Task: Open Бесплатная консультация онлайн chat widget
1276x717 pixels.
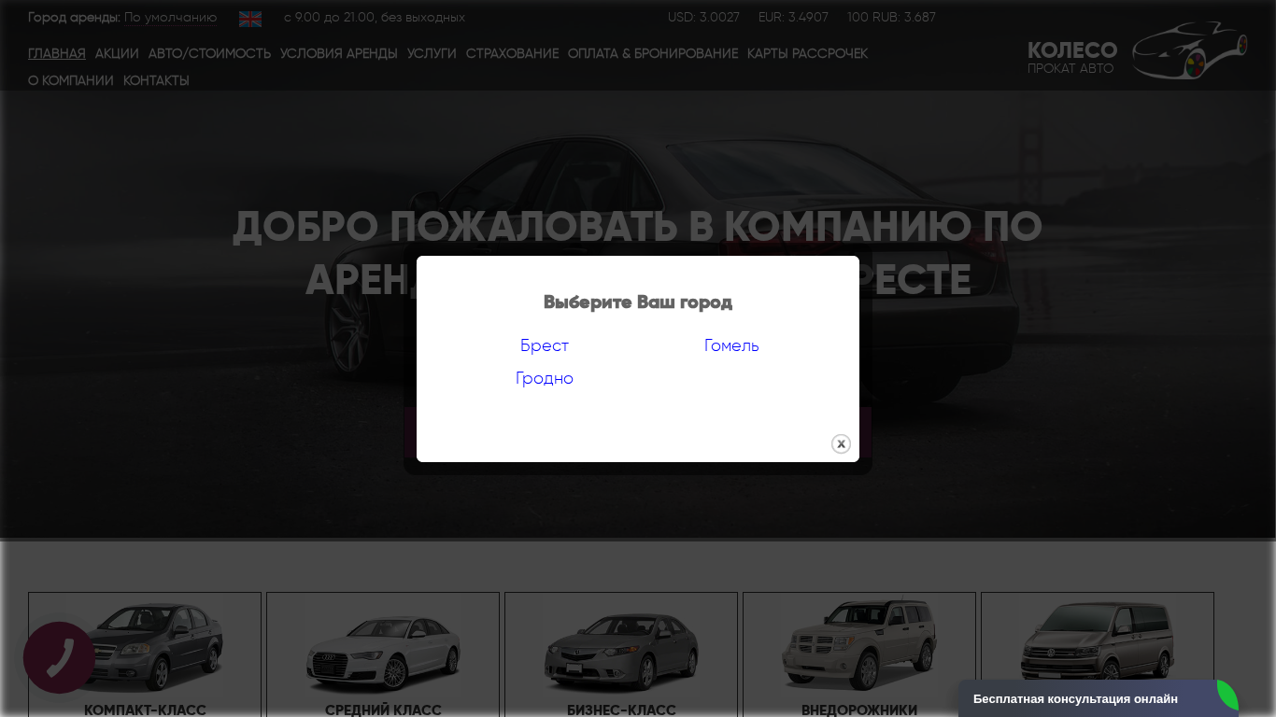Action: click(1099, 698)
